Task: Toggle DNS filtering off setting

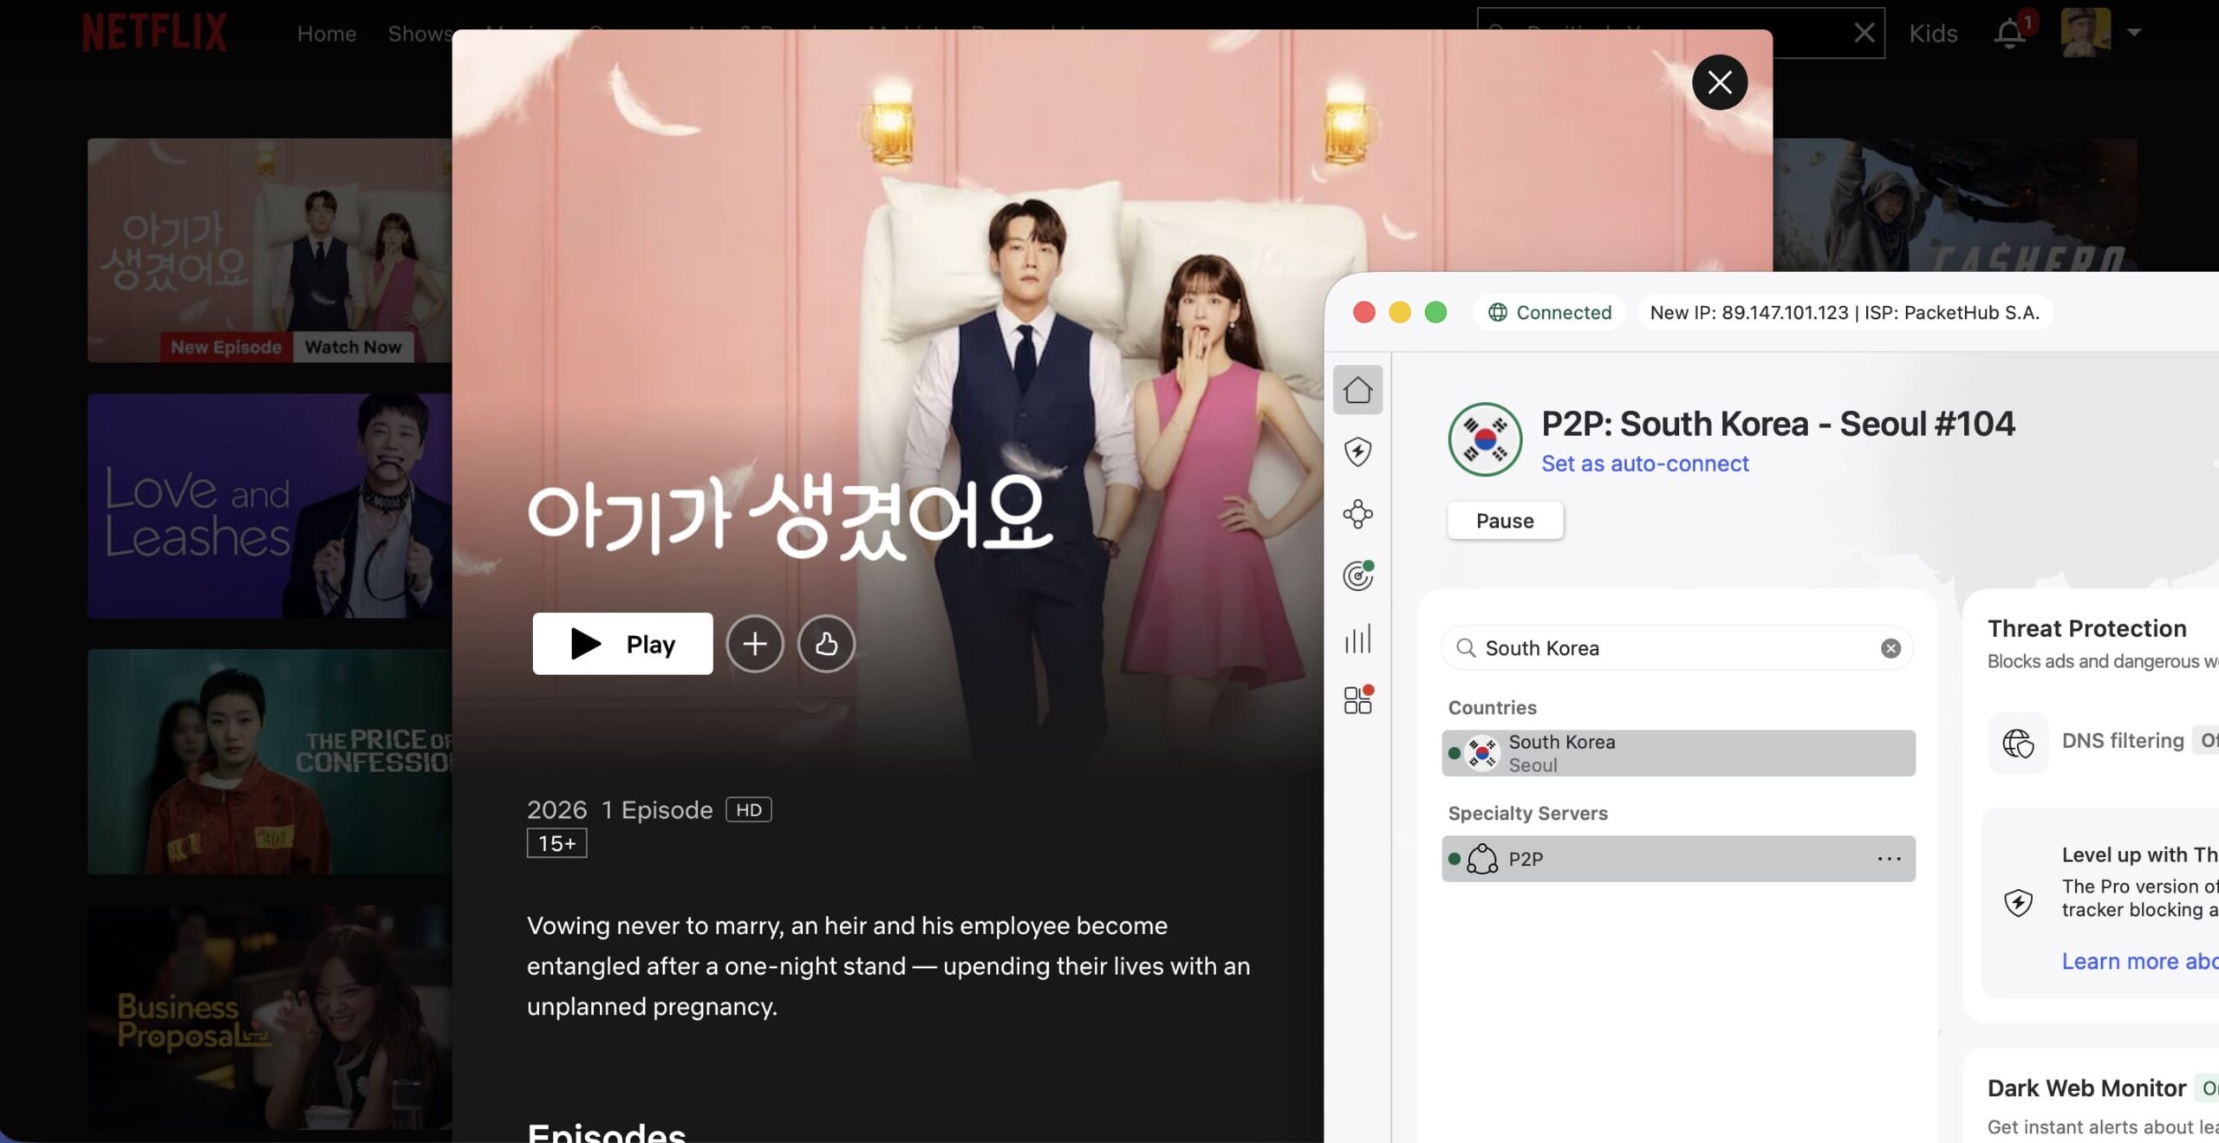Action: (x=2208, y=741)
